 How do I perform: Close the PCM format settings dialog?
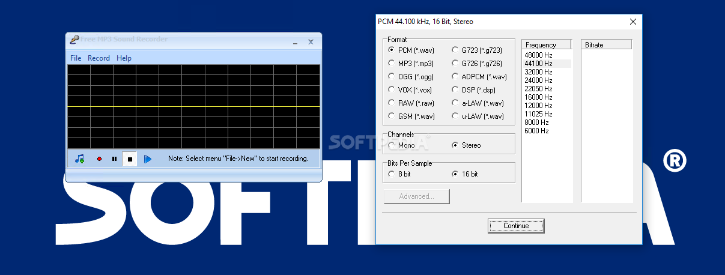632,22
